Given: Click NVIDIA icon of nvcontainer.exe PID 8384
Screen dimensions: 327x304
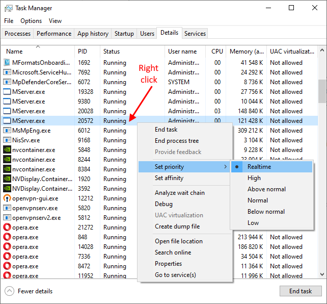Looking at the screenshot, I should pyautogui.click(x=7, y=169).
